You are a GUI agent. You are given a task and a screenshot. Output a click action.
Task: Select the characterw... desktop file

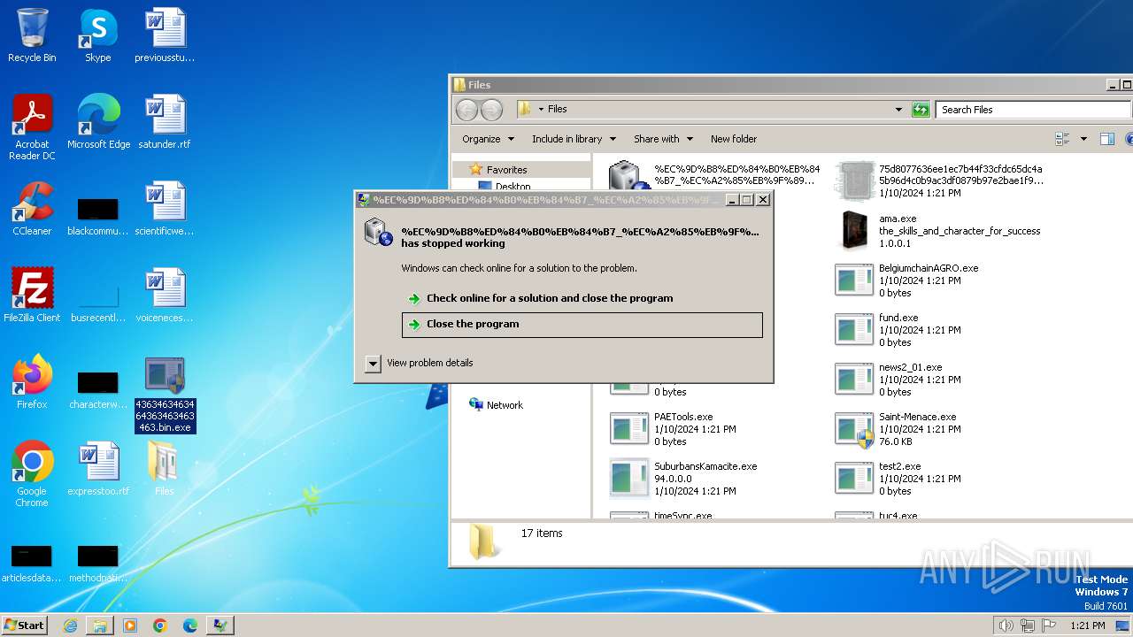click(x=97, y=388)
